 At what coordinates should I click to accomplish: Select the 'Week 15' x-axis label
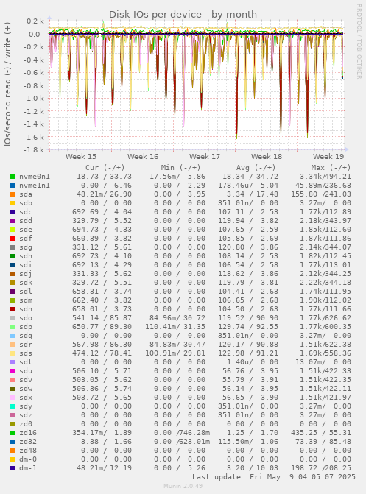(x=81, y=157)
